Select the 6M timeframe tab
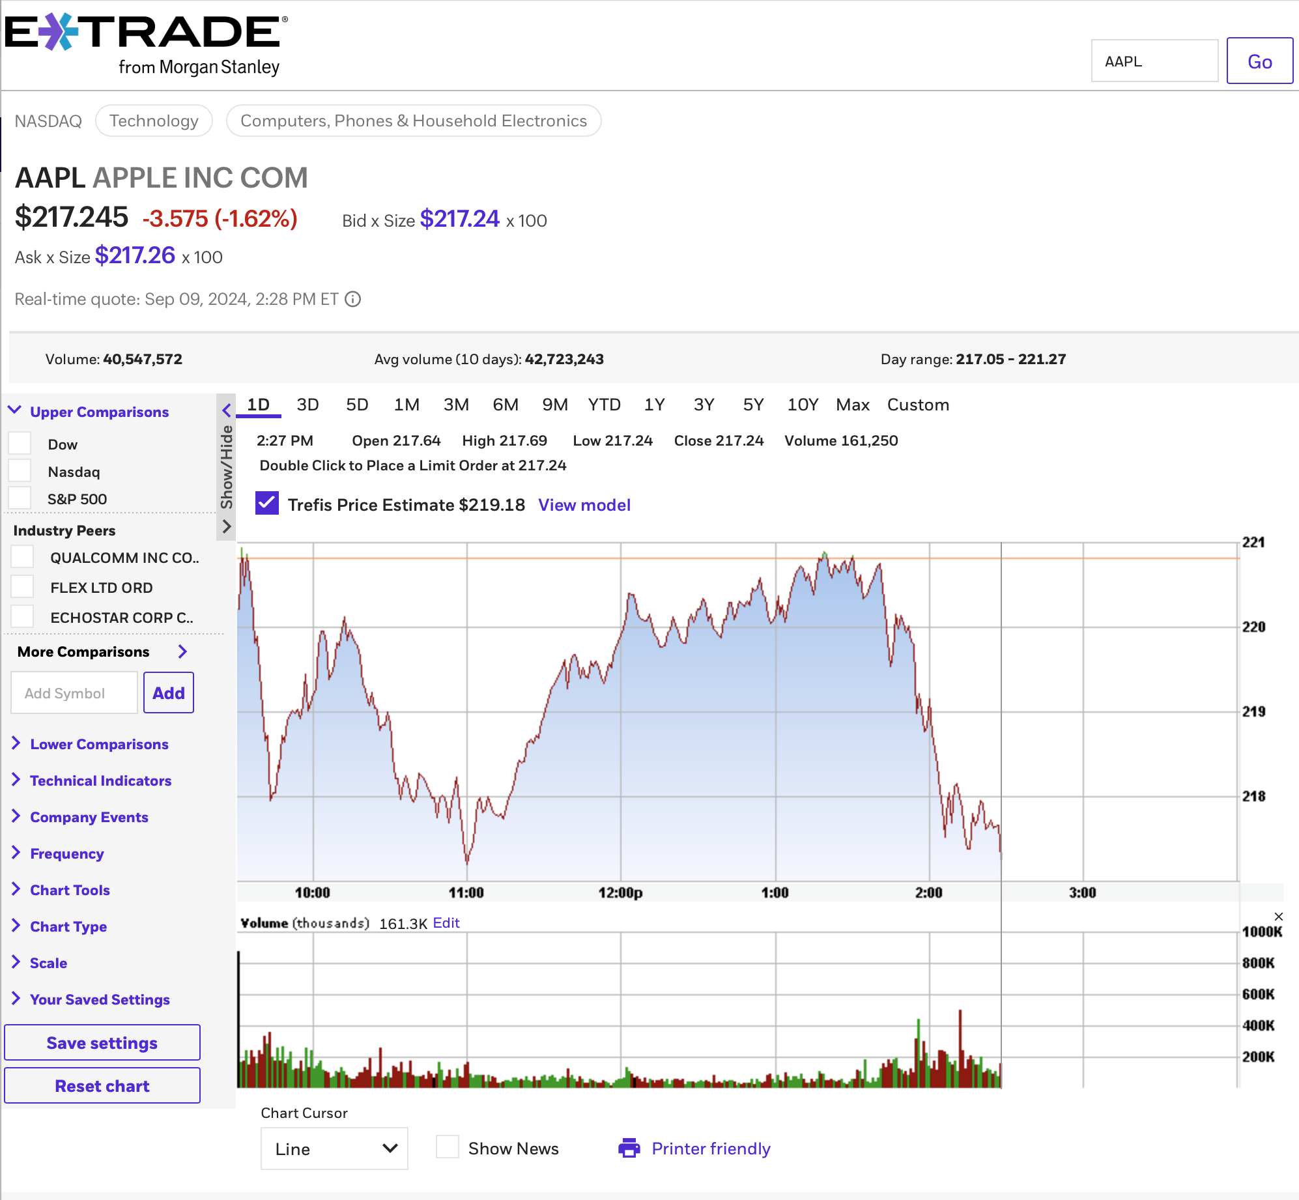The image size is (1299, 1200). 506,405
